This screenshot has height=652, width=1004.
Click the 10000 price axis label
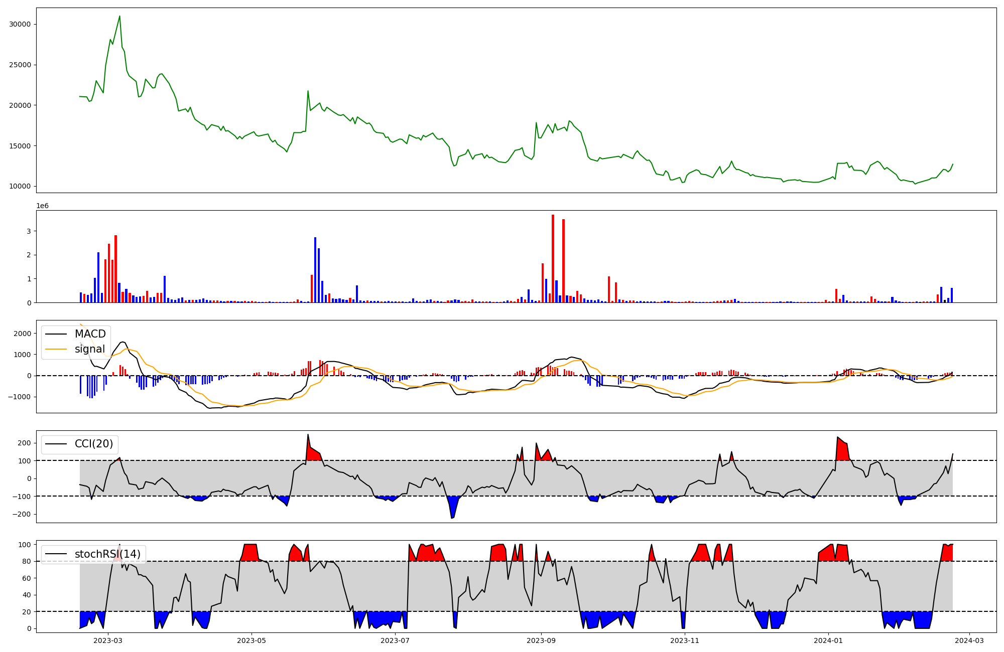pyautogui.click(x=21, y=187)
